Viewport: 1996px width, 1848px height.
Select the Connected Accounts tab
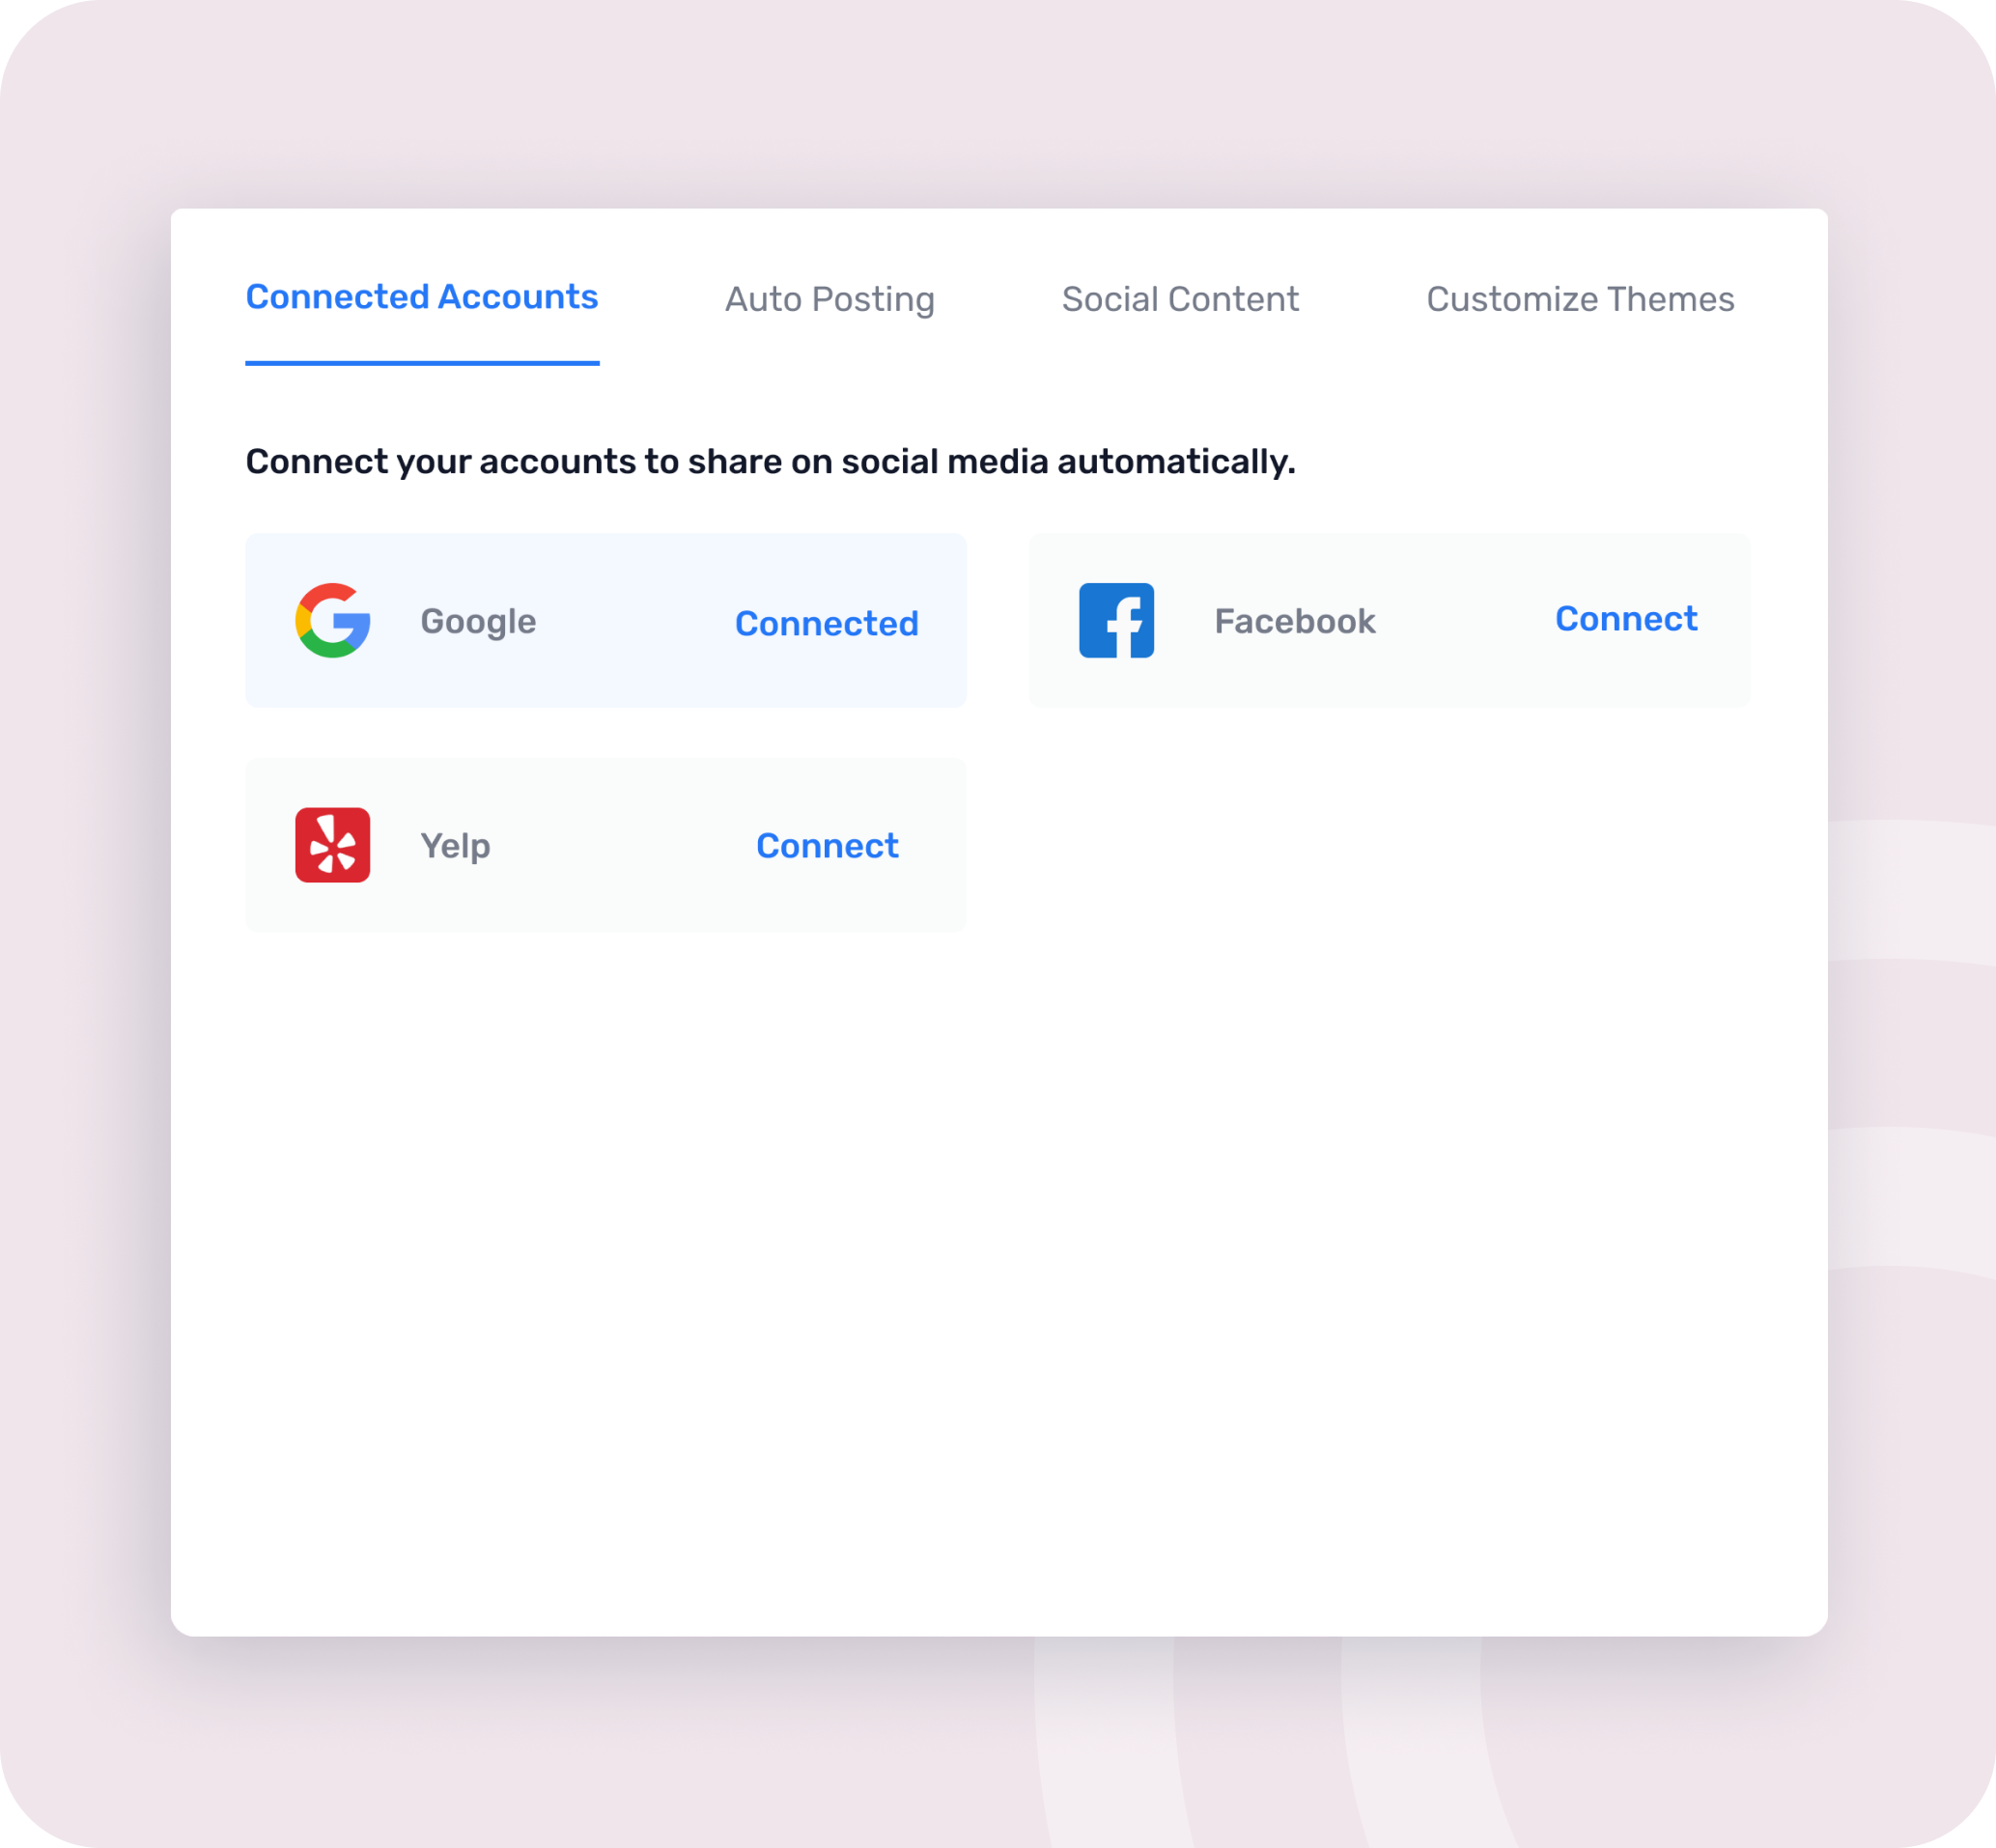pos(423,297)
